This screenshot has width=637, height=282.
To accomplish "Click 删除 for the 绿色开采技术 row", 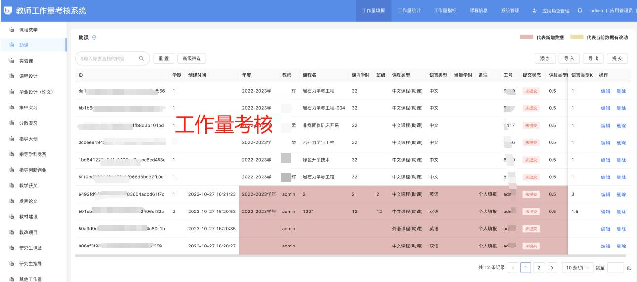I will (x=621, y=160).
